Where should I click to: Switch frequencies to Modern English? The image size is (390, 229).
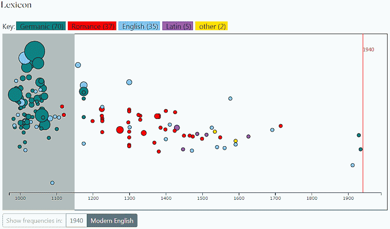tap(112, 221)
